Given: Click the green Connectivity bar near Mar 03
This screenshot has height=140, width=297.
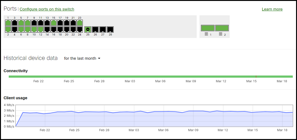Looking at the screenshot, I should pos(130,77).
